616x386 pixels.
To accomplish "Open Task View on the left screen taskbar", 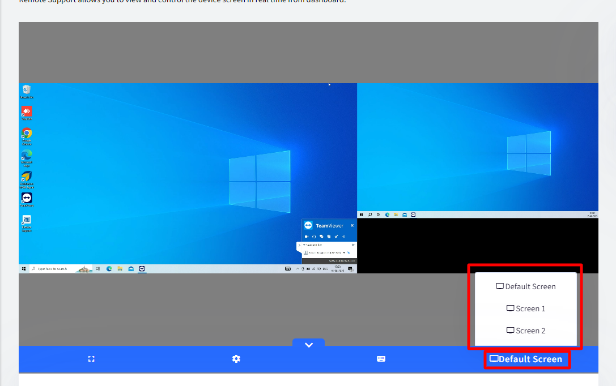I will (x=97, y=269).
